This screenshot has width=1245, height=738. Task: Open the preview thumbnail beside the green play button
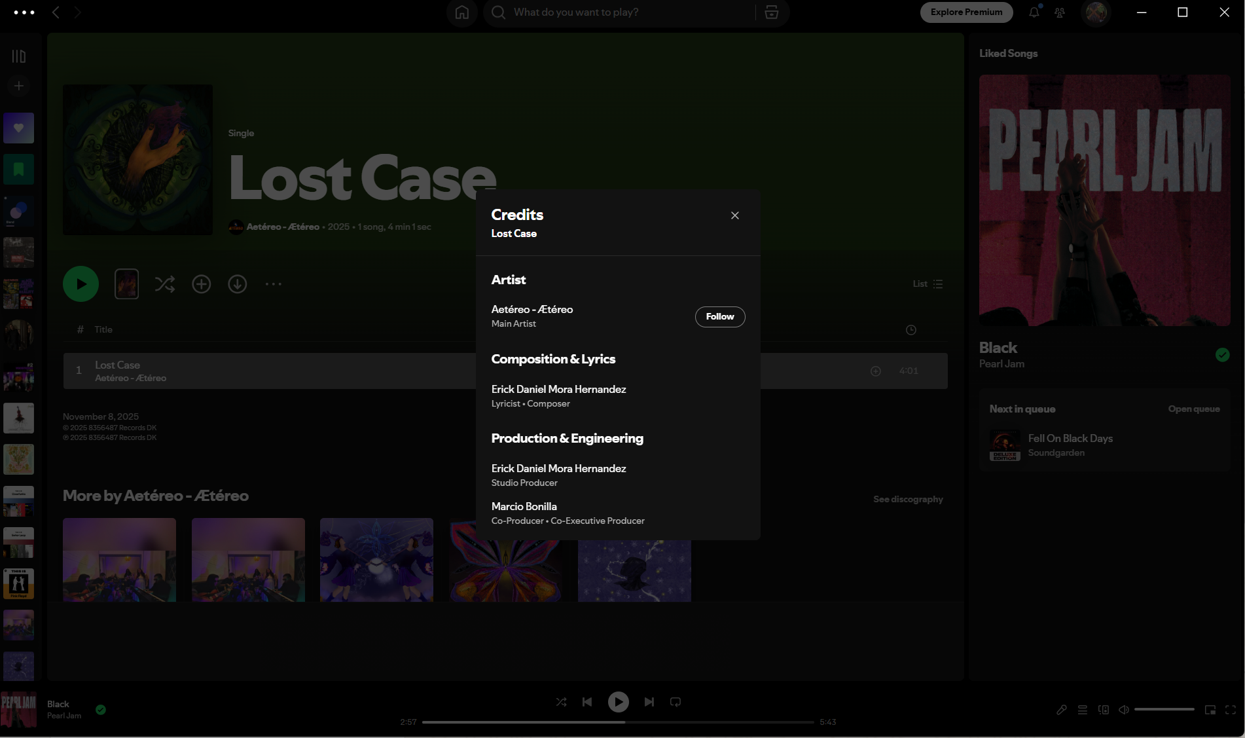pos(126,284)
